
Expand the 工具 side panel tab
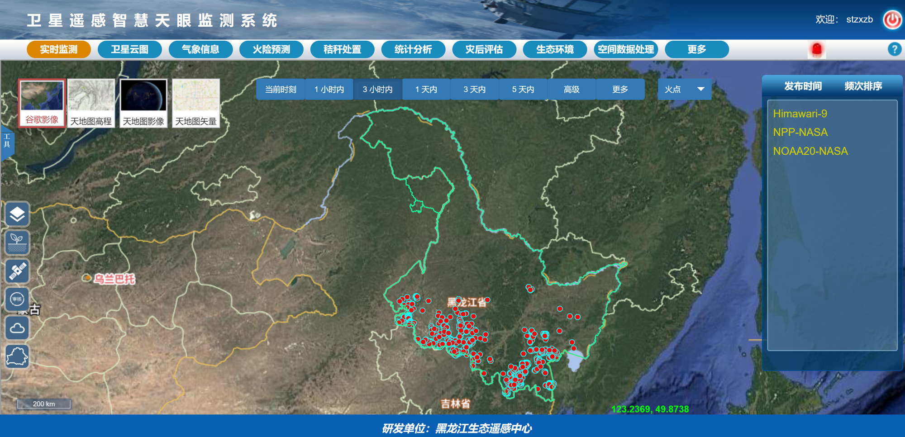click(7, 141)
